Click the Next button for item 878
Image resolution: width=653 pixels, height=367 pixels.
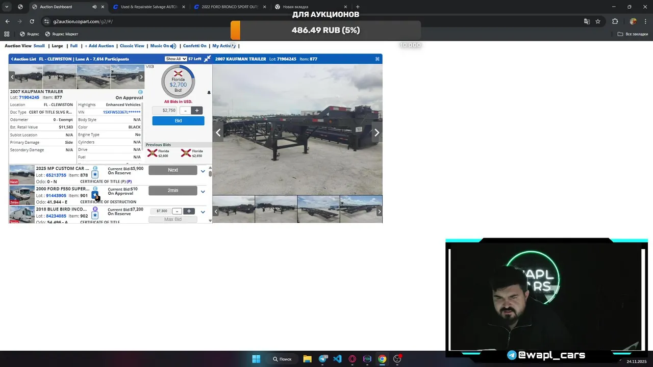173,170
